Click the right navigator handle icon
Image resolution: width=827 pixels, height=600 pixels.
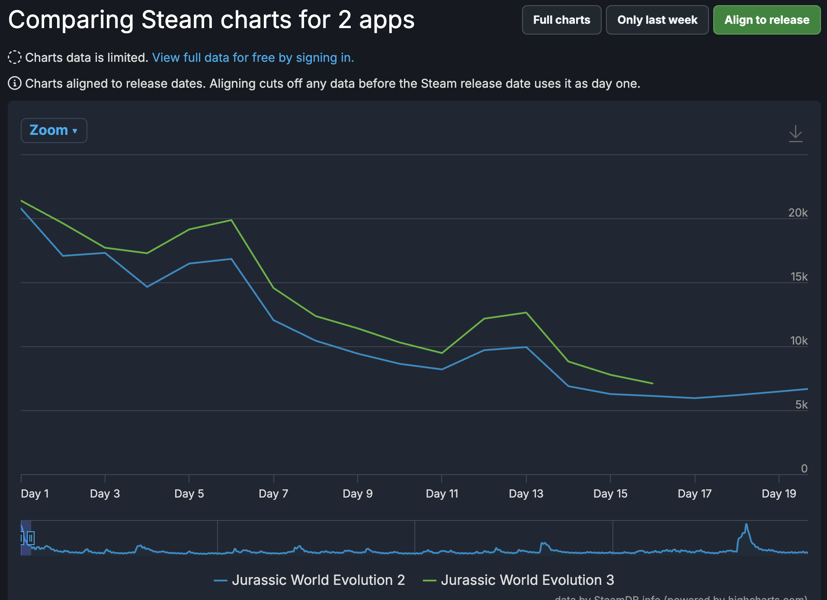pos(31,538)
